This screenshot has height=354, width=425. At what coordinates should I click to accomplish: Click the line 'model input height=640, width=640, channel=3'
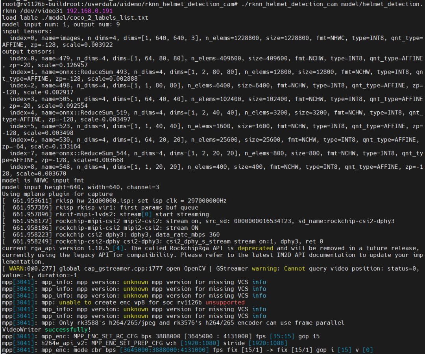(81, 187)
